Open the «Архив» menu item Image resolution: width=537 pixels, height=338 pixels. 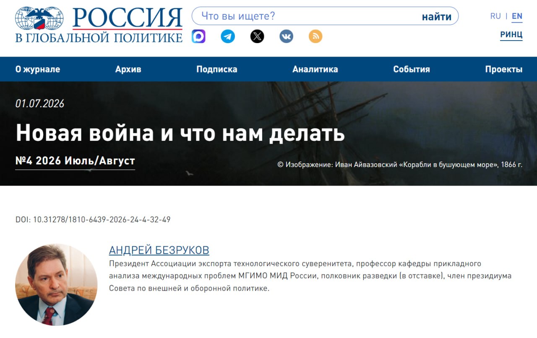click(x=128, y=70)
